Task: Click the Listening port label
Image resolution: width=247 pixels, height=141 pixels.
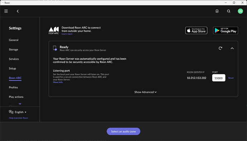Action: point(61,71)
